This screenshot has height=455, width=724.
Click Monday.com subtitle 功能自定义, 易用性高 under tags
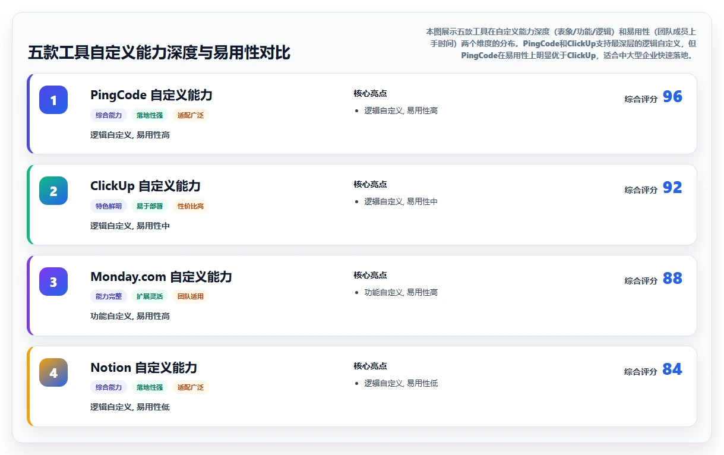(x=130, y=317)
